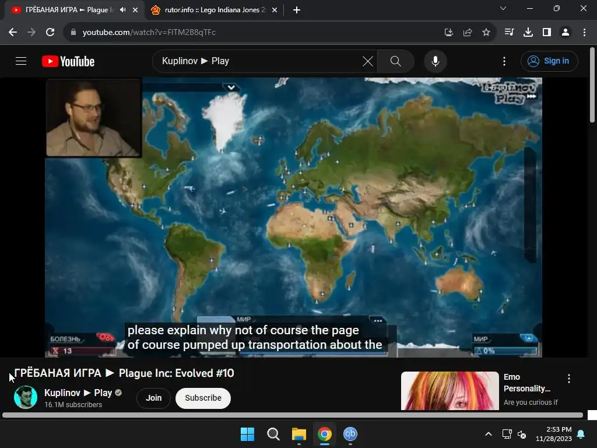Viewport: 597px width, 448px height.
Task: Open Kuplinov Play channel avatar
Action: 26,397
